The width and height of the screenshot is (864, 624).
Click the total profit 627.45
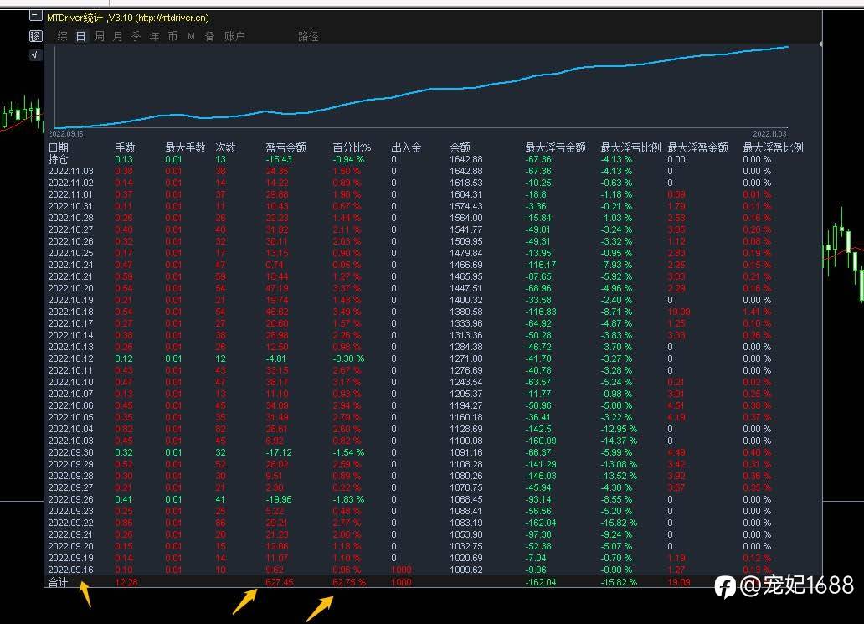click(280, 583)
